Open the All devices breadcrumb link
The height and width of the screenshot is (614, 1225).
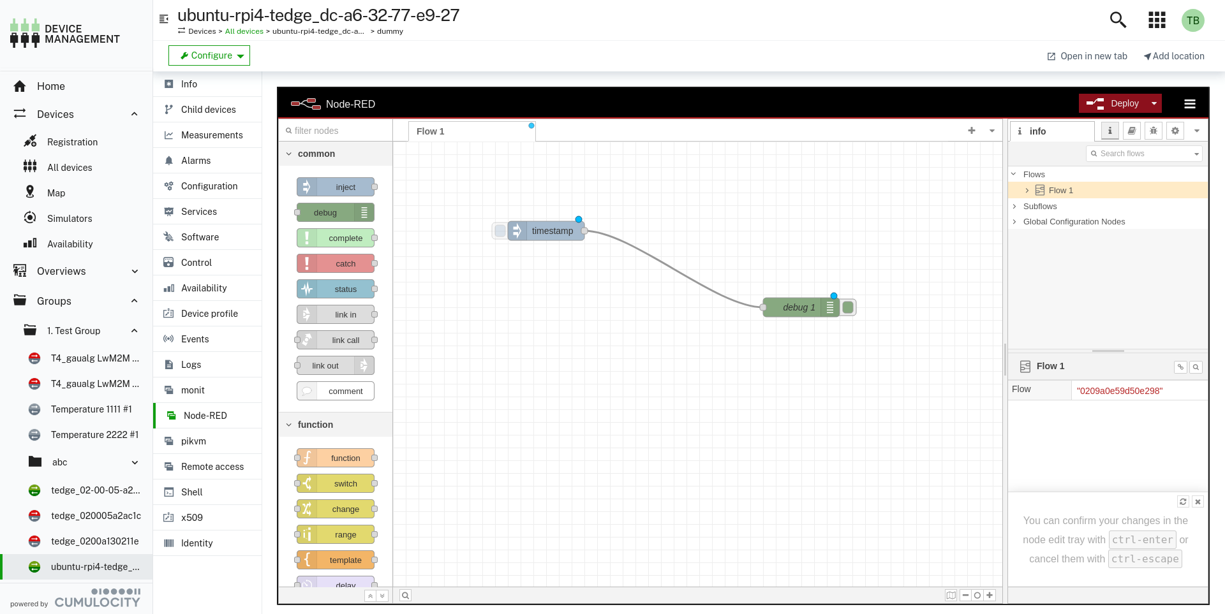[244, 31]
